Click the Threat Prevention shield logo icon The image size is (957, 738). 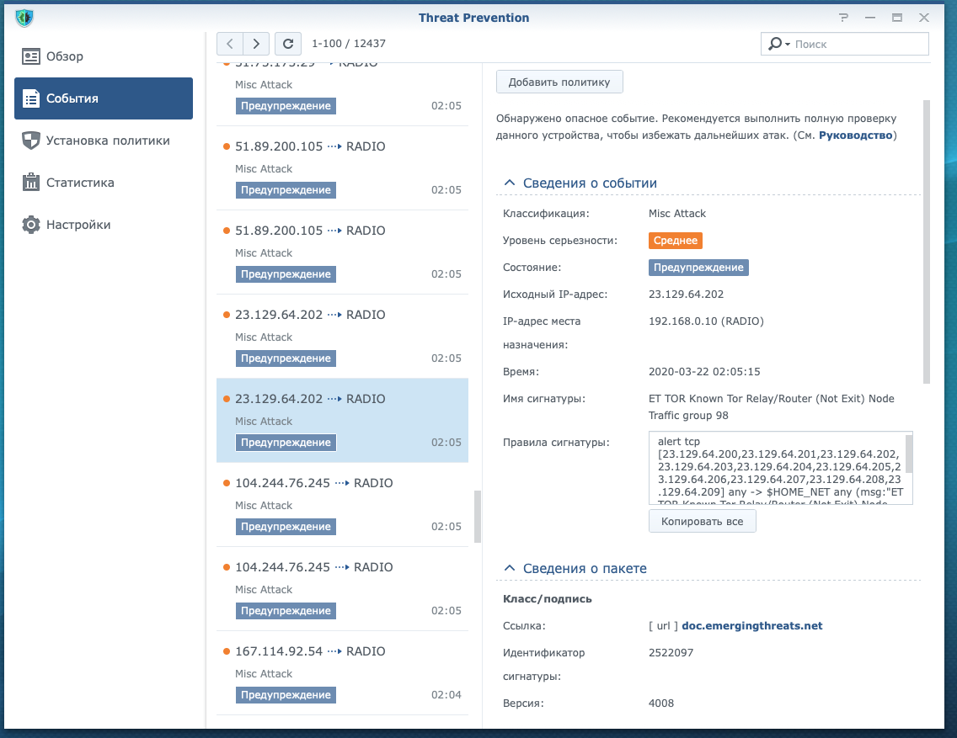(x=24, y=18)
